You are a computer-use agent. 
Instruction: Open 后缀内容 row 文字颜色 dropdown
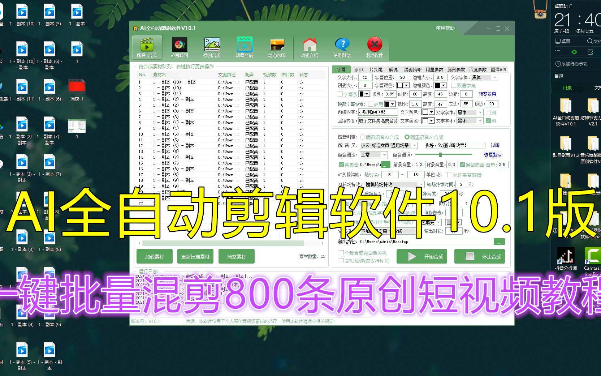[428, 121]
